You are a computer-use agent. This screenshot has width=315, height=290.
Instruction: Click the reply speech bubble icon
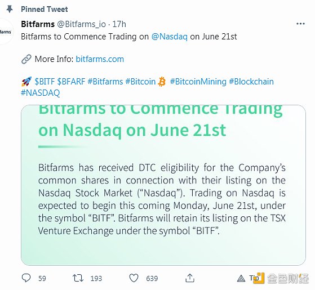tap(26, 278)
